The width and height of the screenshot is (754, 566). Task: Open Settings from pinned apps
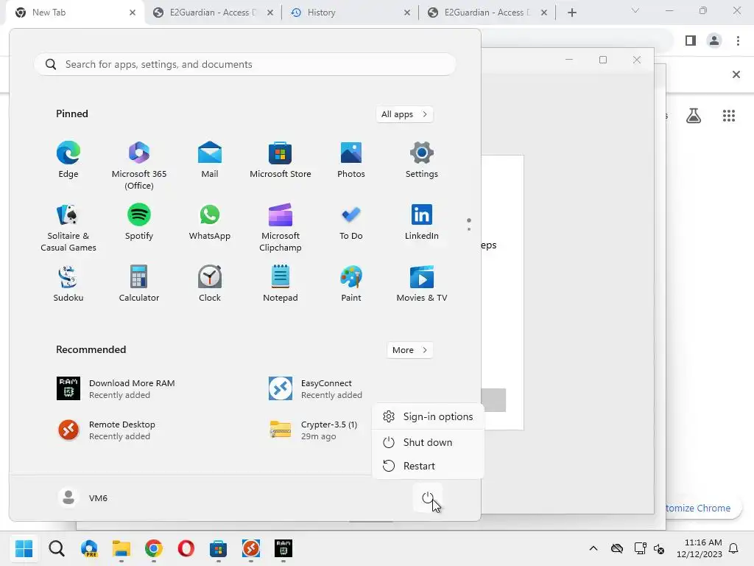tap(422, 160)
